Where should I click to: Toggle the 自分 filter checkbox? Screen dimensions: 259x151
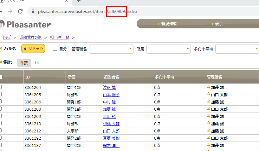[55, 49]
